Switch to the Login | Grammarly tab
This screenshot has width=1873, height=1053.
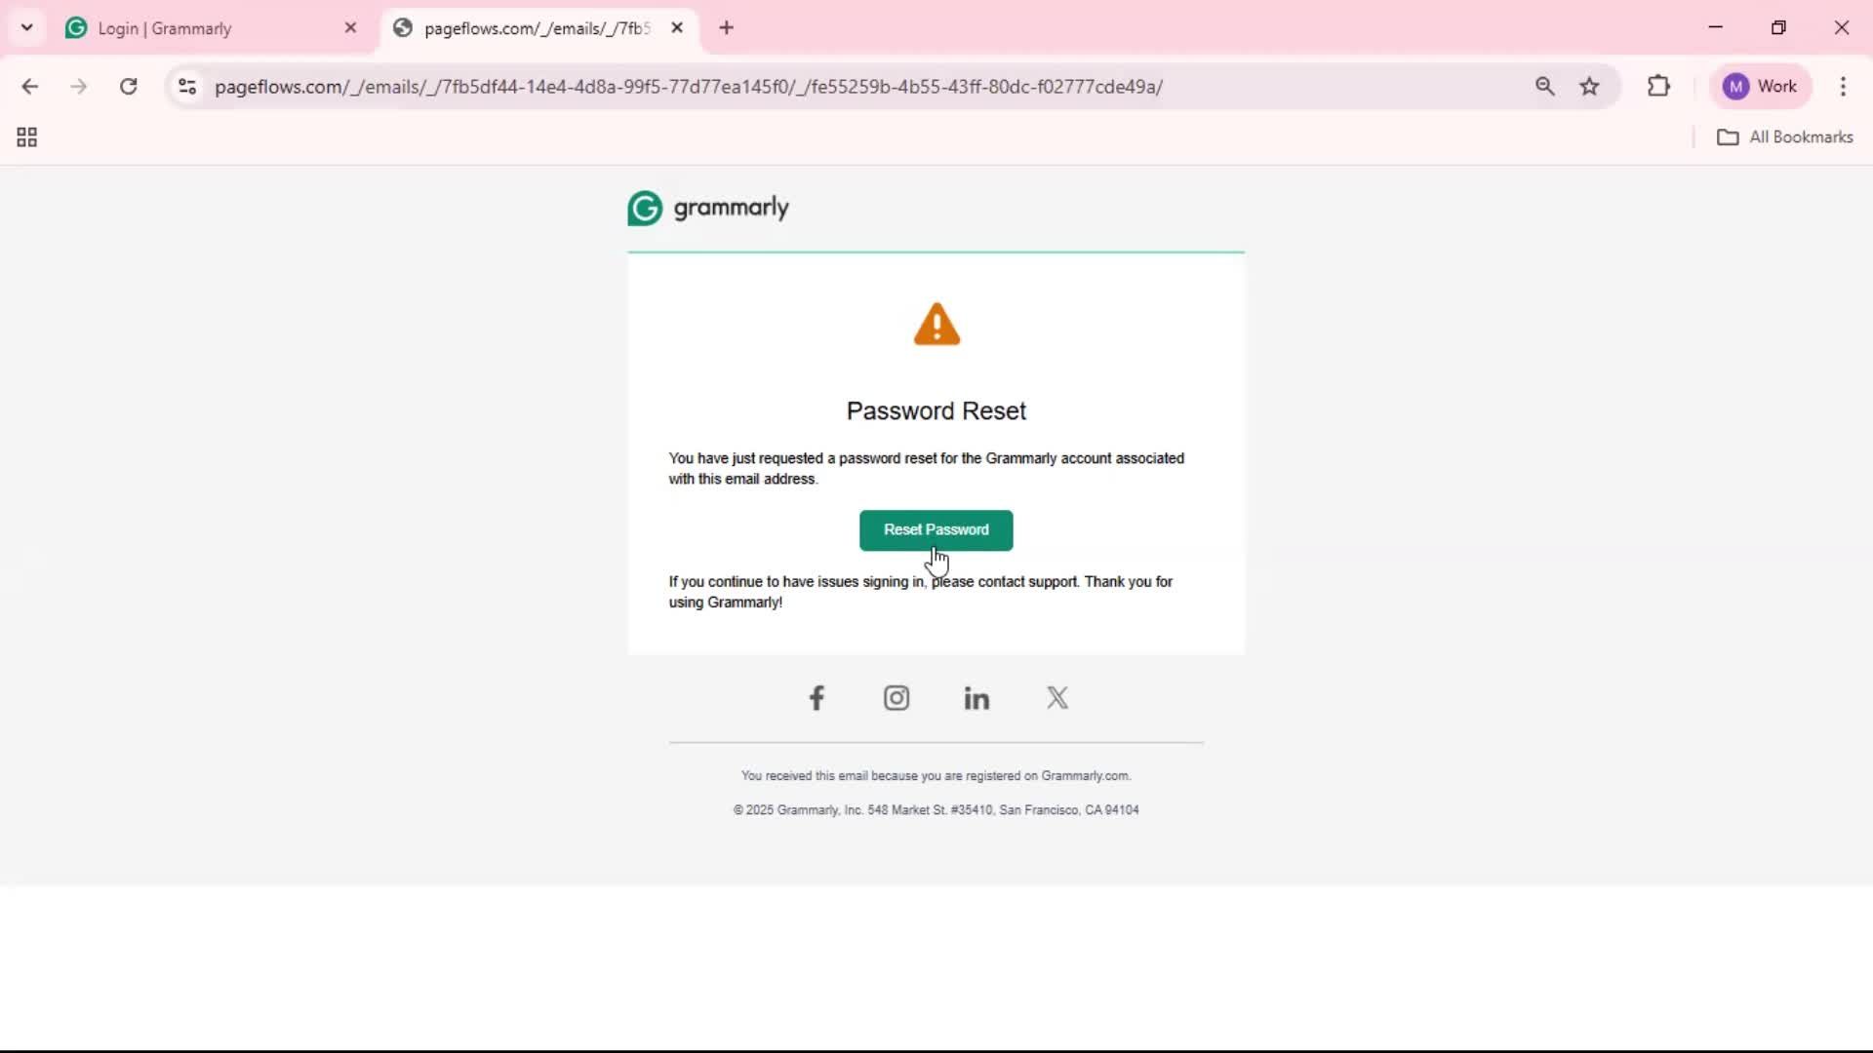point(210,28)
